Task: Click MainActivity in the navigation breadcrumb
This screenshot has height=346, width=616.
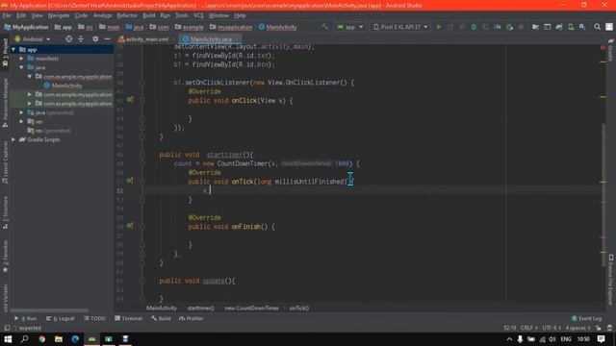Action: 278,27
